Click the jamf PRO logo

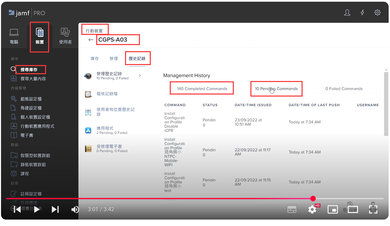pyautogui.click(x=27, y=13)
